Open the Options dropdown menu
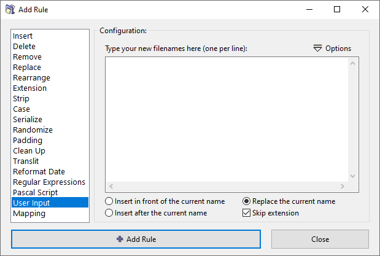 [332, 48]
